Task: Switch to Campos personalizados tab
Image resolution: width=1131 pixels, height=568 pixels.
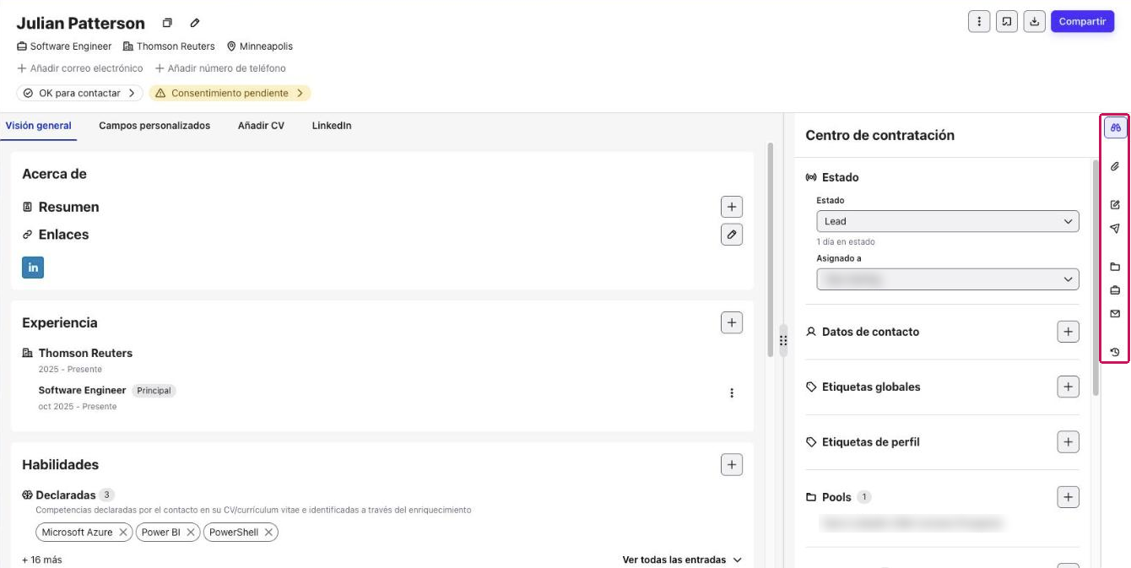Action: point(154,126)
